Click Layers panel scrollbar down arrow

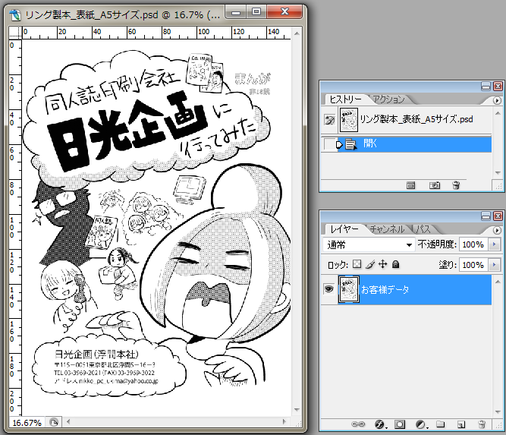pos(498,412)
